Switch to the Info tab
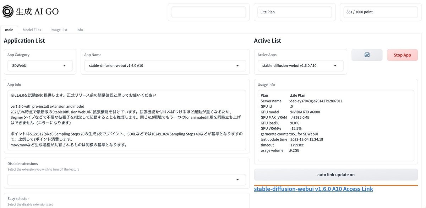The image size is (426, 208). [80, 30]
